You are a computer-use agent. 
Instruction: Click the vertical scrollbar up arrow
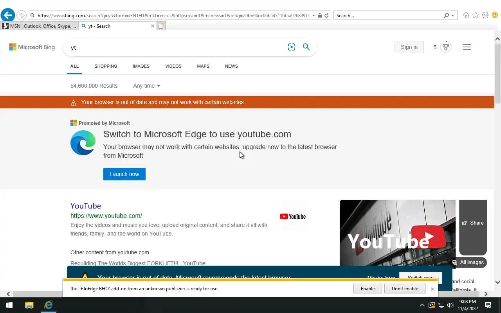click(497, 39)
